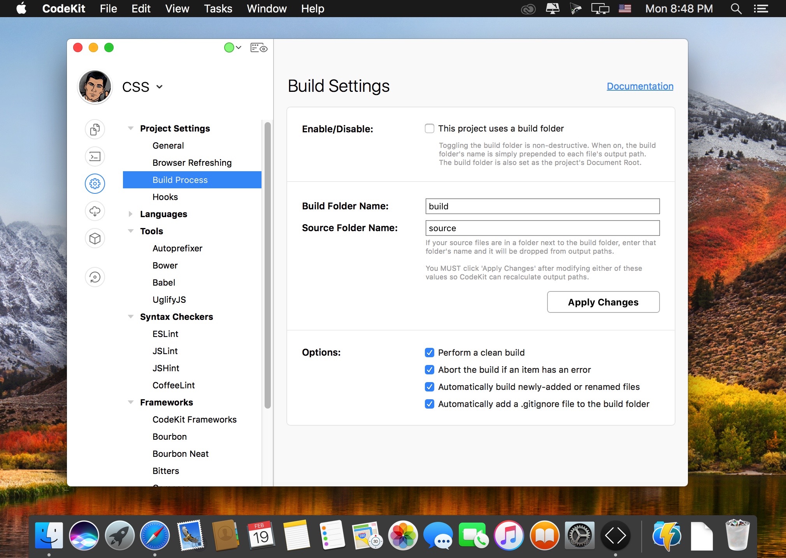Open the Edit menu
Viewport: 786px width, 558px height.
pos(141,9)
